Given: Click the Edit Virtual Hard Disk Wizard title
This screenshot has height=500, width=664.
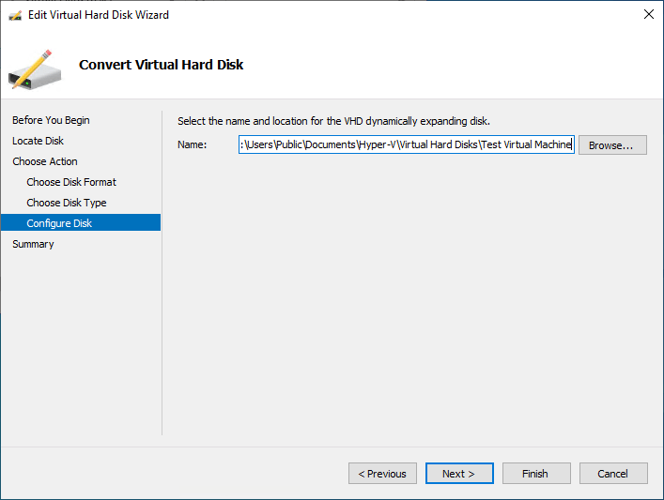Looking at the screenshot, I should 99,15.
